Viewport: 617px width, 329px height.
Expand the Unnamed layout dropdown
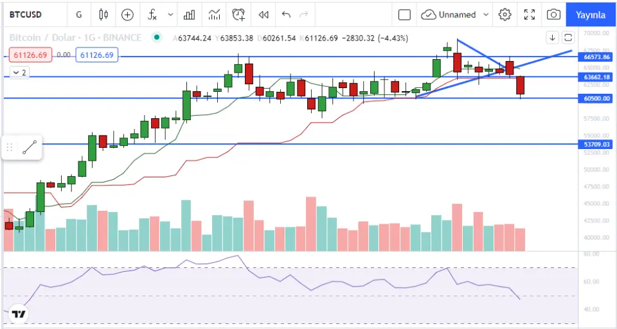486,14
